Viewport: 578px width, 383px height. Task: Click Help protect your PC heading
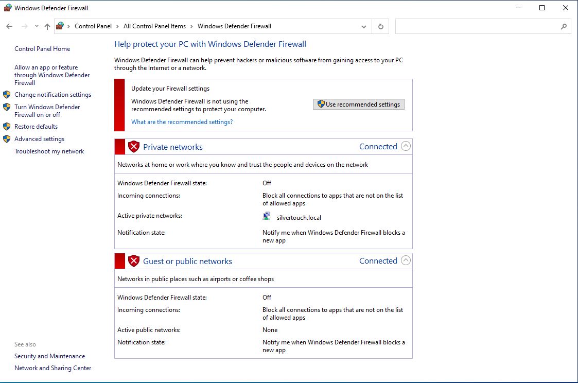(210, 44)
